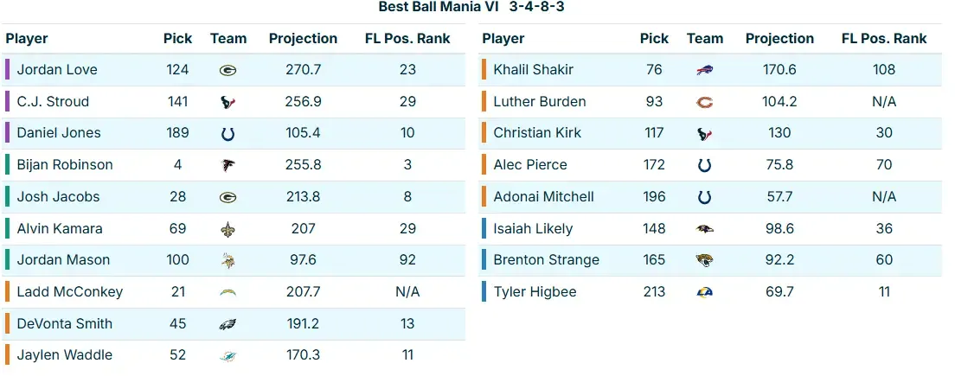This screenshot has width=955, height=376.
Task: Click the Saints logo beside Alvin Kamara
Action: point(228,229)
